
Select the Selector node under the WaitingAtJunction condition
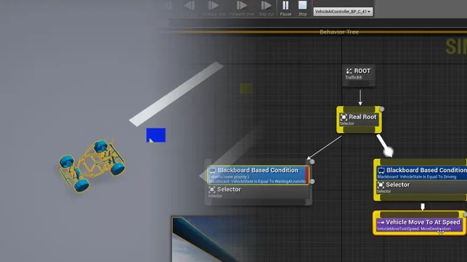pyautogui.click(x=258, y=192)
